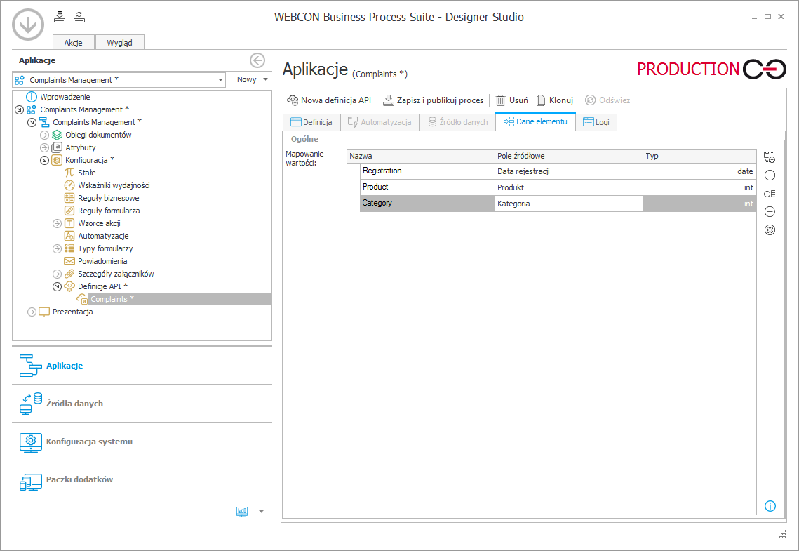
Task: Open the Źródła danych section
Action: point(142,403)
